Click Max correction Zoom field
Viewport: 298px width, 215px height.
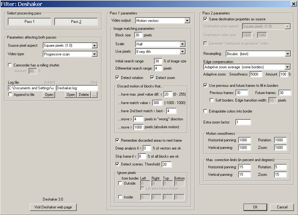pyautogui.click(x=280, y=175)
